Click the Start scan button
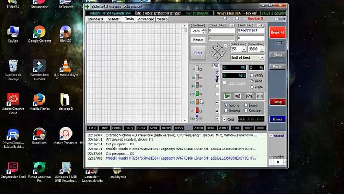Screen dimensions: 344x194 (x=198, y=53)
